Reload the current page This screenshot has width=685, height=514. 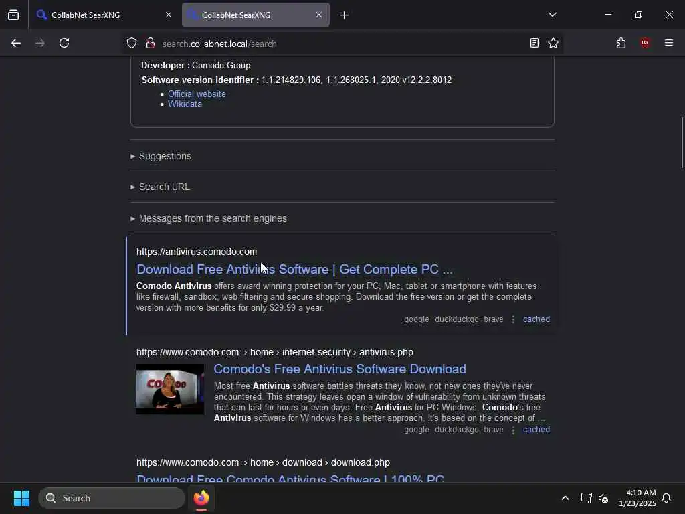pos(64,43)
